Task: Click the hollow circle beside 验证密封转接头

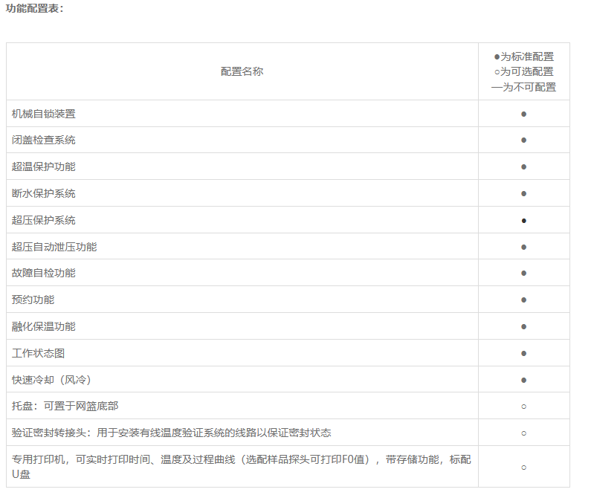Action: click(523, 433)
